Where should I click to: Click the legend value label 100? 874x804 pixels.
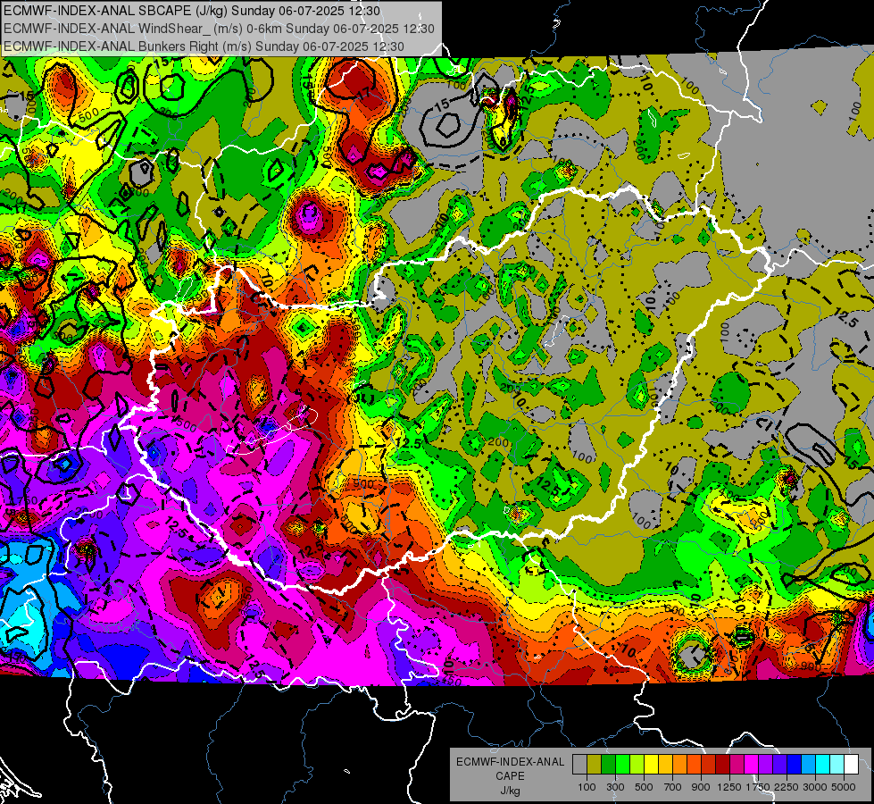coord(587,787)
